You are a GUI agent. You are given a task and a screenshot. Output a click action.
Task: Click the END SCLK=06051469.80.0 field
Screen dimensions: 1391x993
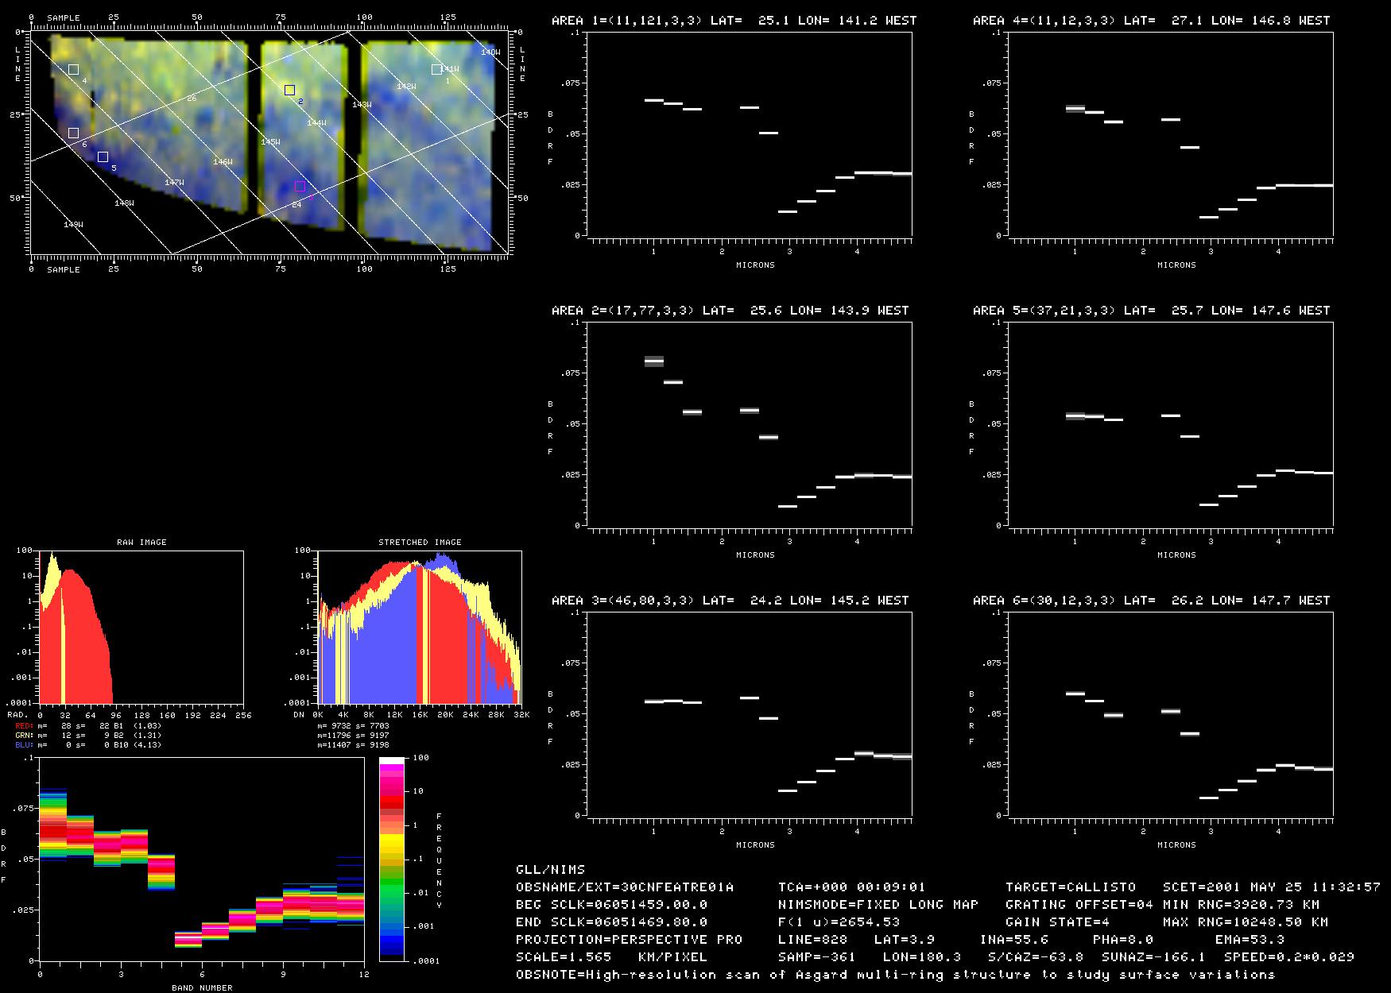tap(612, 922)
